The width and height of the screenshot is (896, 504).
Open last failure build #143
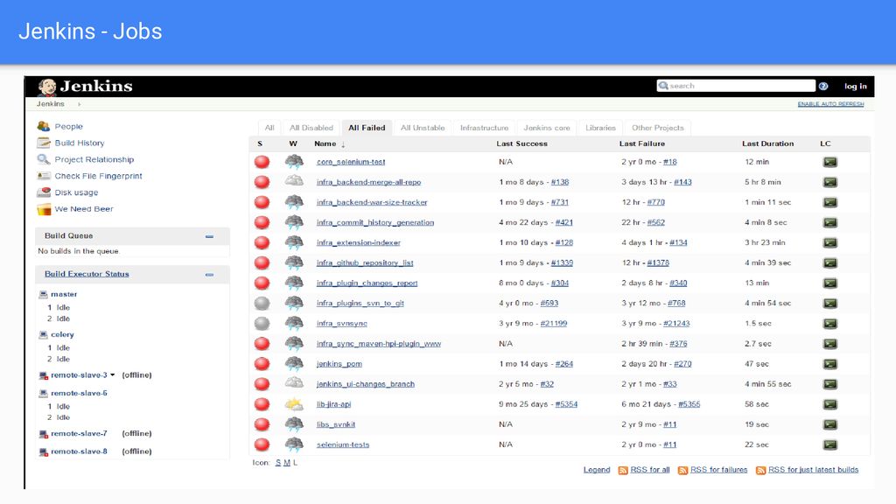(682, 182)
